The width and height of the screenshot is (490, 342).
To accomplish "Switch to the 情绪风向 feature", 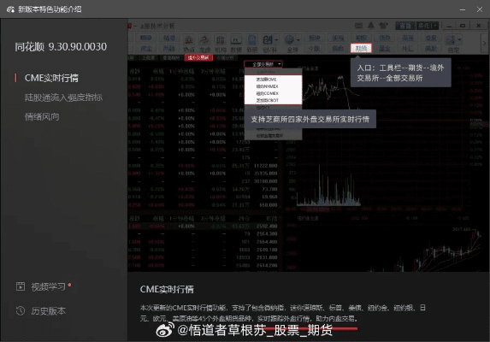I will [x=42, y=117].
